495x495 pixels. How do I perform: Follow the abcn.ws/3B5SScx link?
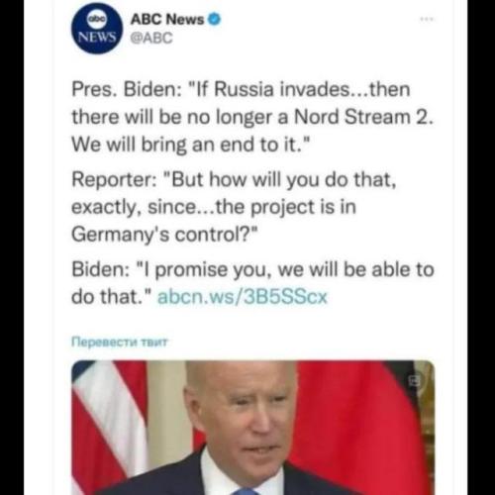click(243, 297)
